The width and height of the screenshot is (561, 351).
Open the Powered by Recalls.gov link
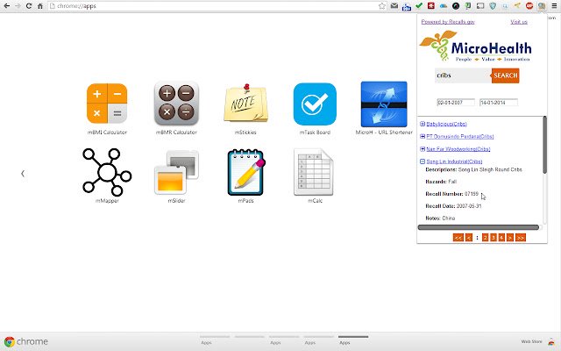(448, 22)
